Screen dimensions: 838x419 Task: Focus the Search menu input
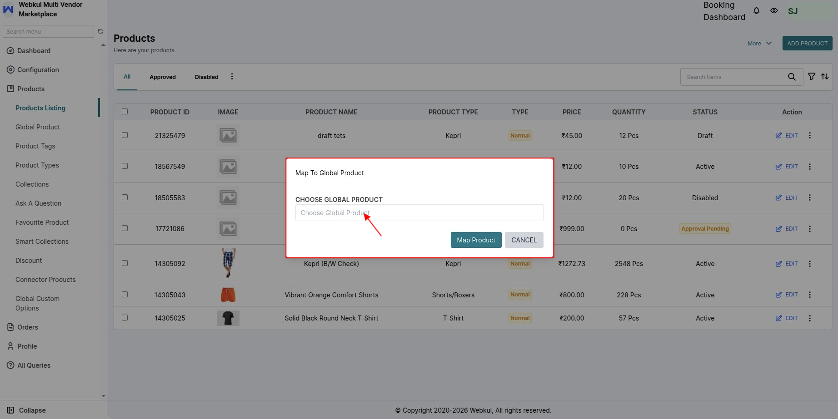(48, 31)
